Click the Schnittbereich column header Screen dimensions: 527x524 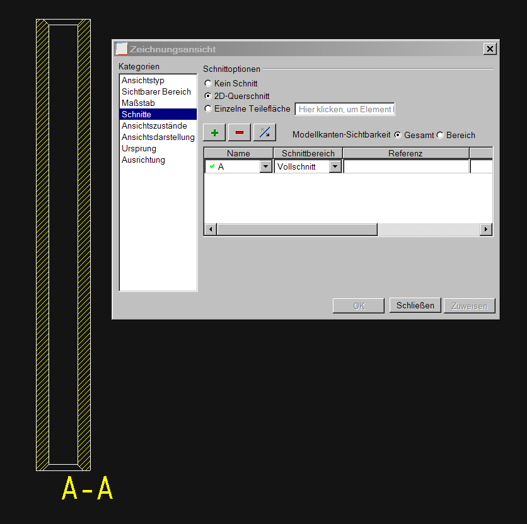(x=308, y=153)
